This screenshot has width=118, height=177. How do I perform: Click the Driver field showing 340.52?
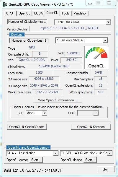click(71, 60)
